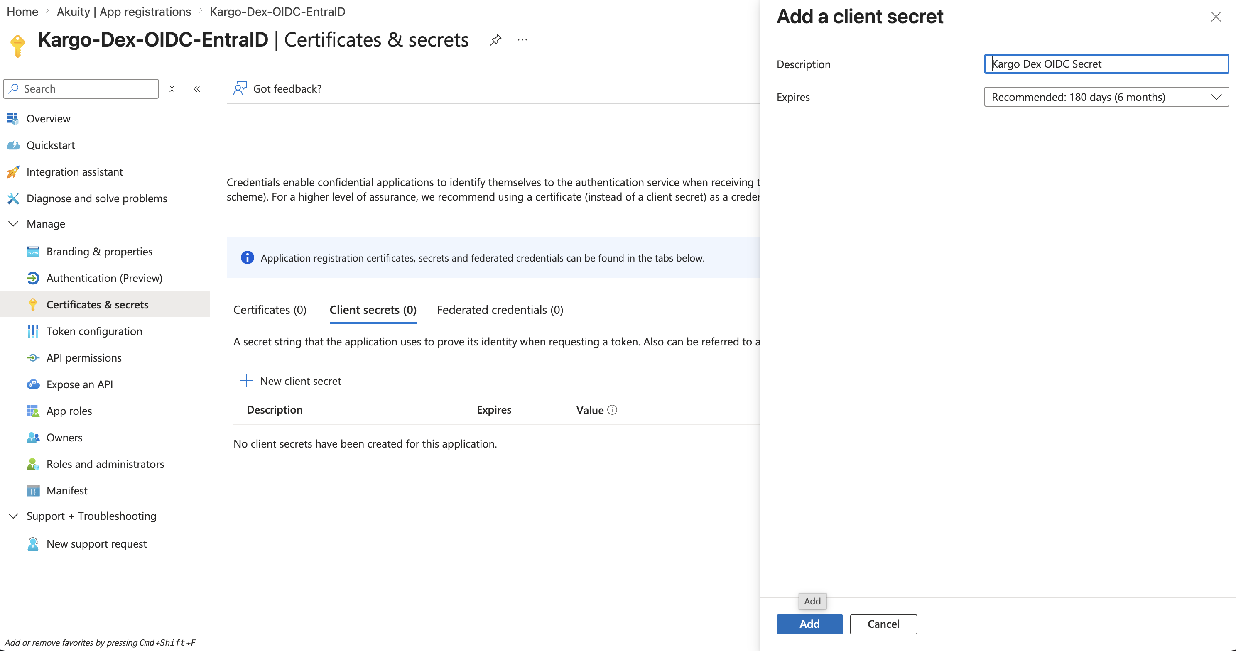Collapse the sidebar menu with double chevron
Screen dimensions: 1236x651
point(197,89)
